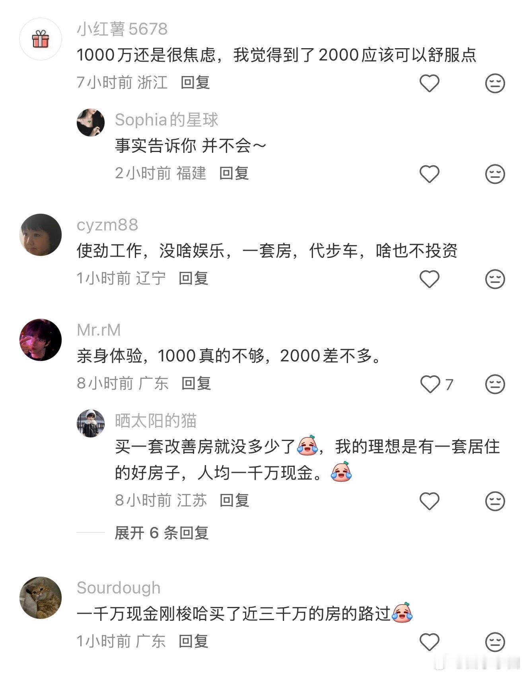Screen dimensions: 525x675
Task: Tap the unamused face icon on 晒太阳的猫's reply
Action: [x=495, y=501]
